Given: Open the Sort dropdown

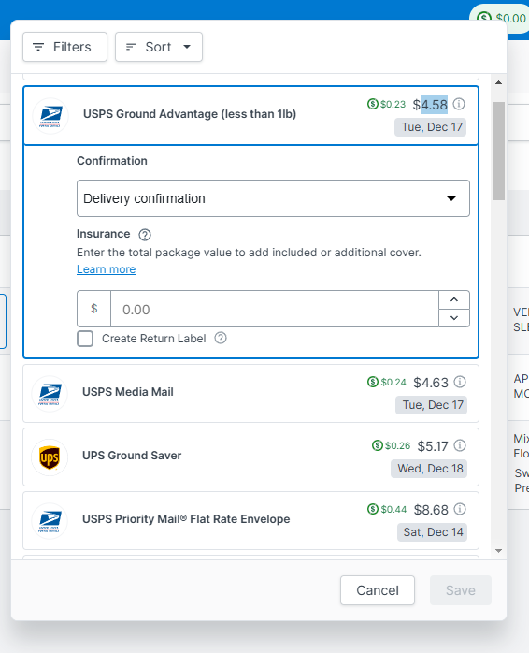Looking at the screenshot, I should (x=159, y=47).
